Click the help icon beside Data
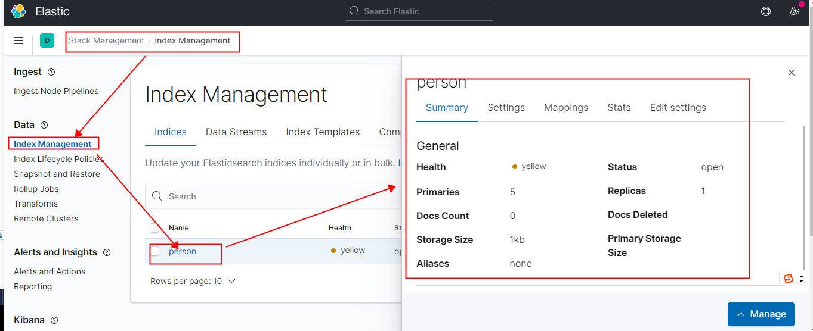Screen dimensions: 813x331 coord(44,125)
